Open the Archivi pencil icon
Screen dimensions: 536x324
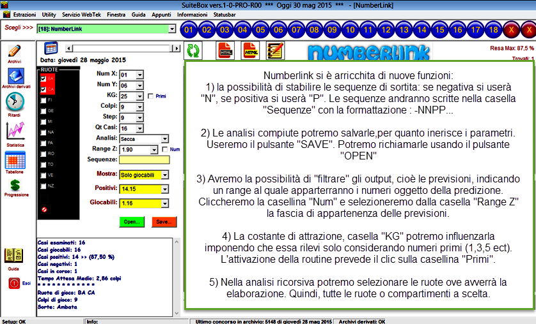(x=14, y=51)
